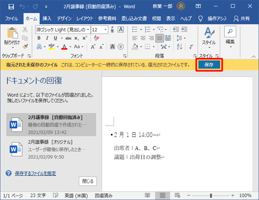Viewport: 259px width, 200px height.
Task: Click the Grow Font icon
Action: tap(93, 47)
